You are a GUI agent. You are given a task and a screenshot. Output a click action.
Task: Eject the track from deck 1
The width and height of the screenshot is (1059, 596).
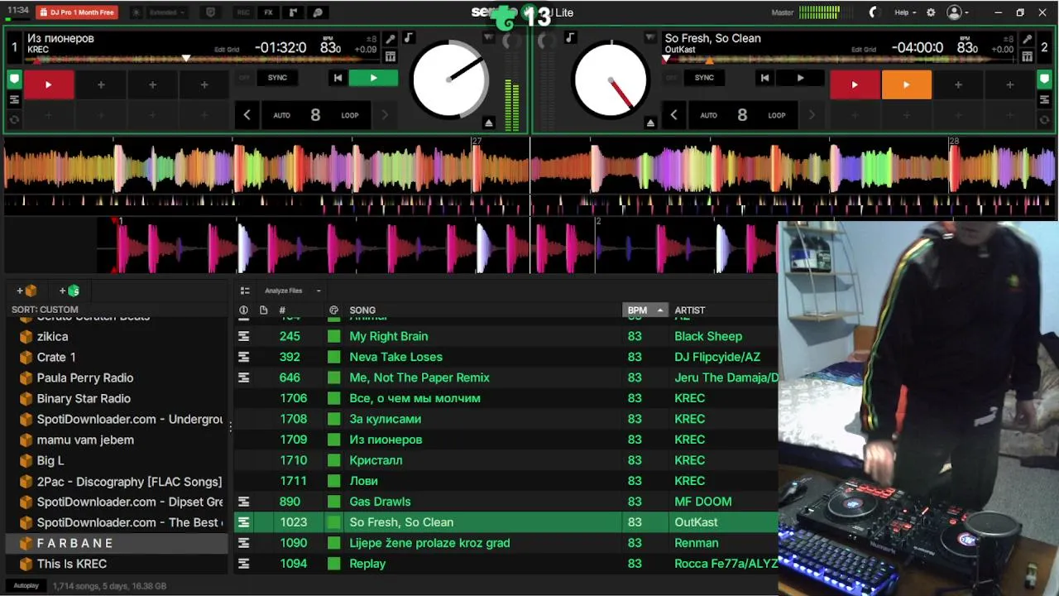point(489,123)
